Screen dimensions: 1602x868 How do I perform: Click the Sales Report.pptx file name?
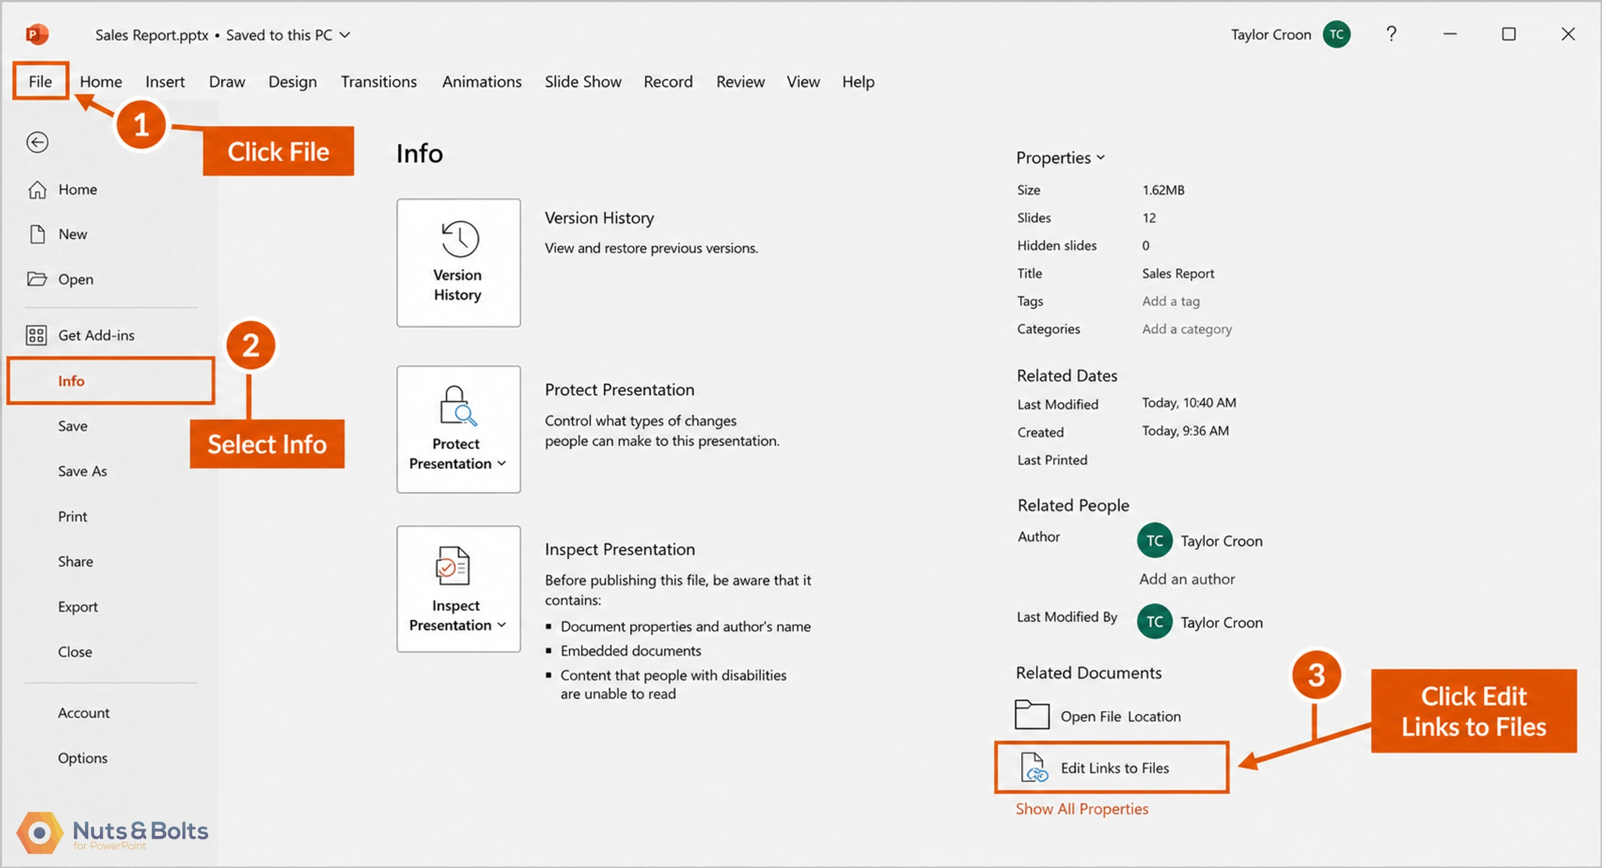coord(152,35)
